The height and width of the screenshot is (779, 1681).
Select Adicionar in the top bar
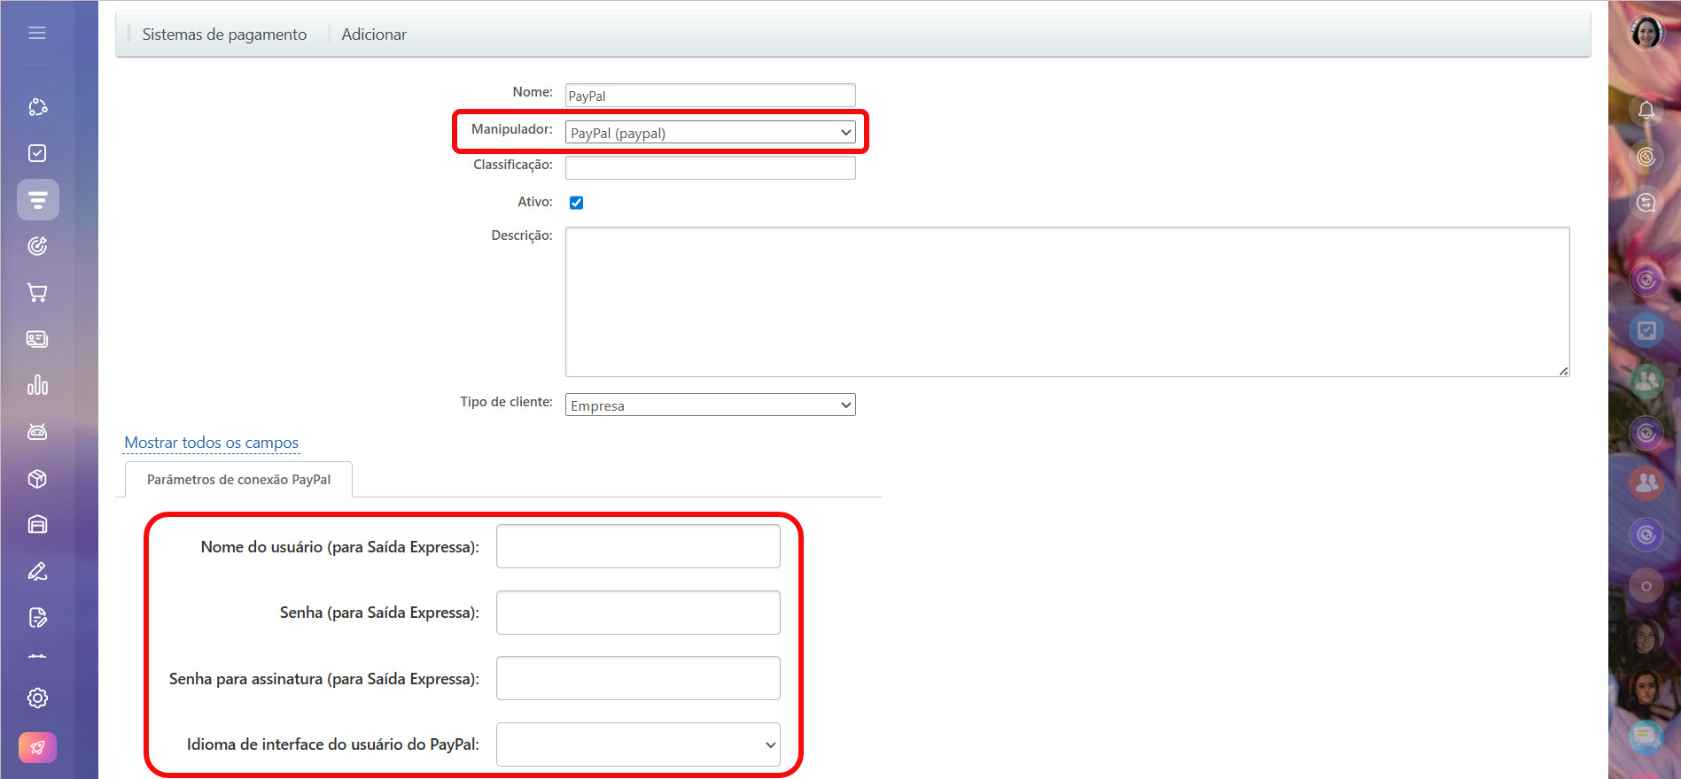(x=374, y=35)
